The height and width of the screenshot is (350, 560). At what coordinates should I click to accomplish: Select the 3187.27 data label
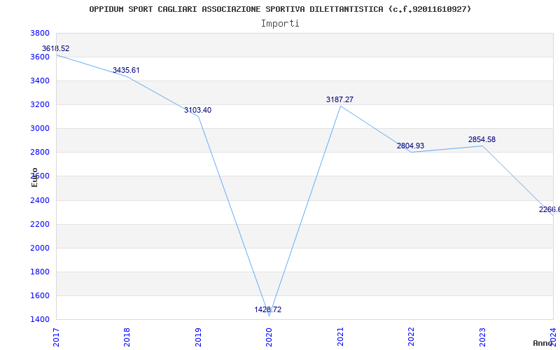tap(339, 99)
